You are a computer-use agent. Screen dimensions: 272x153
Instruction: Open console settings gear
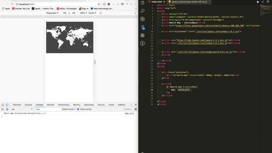[x=136, y=109]
